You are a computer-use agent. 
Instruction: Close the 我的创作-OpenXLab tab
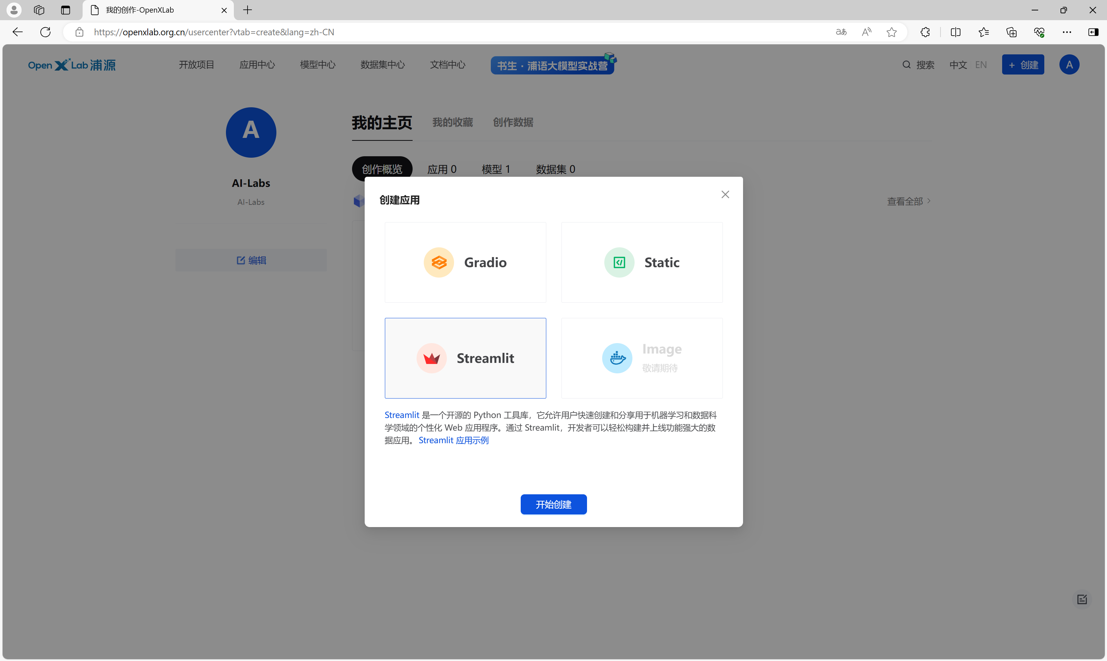[x=224, y=10]
